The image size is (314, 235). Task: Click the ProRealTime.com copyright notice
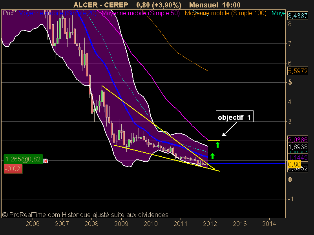[85, 215]
